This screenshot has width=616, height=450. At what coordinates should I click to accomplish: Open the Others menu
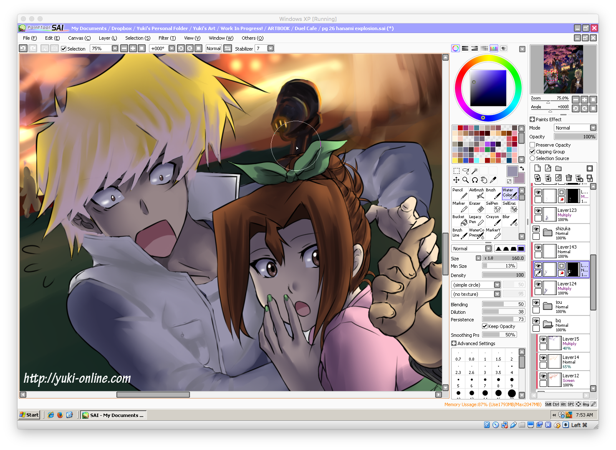tap(252, 38)
